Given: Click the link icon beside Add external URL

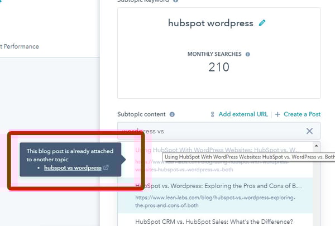Looking at the screenshot, I should point(212,114).
